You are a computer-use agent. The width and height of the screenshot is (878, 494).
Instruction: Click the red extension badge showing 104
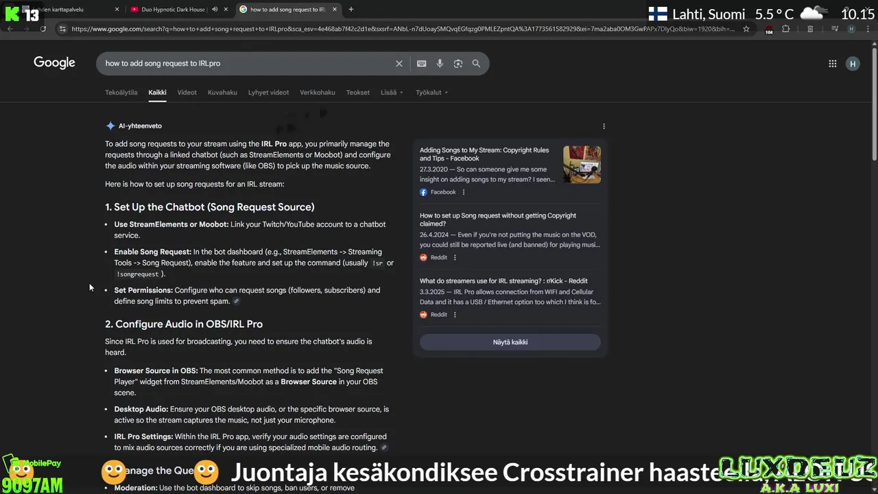[769, 30]
